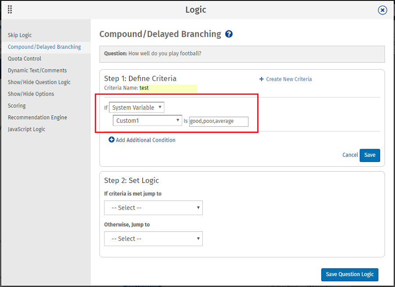Open the Compound/Delayed Branching help icon
The image size is (395, 287).
point(229,34)
